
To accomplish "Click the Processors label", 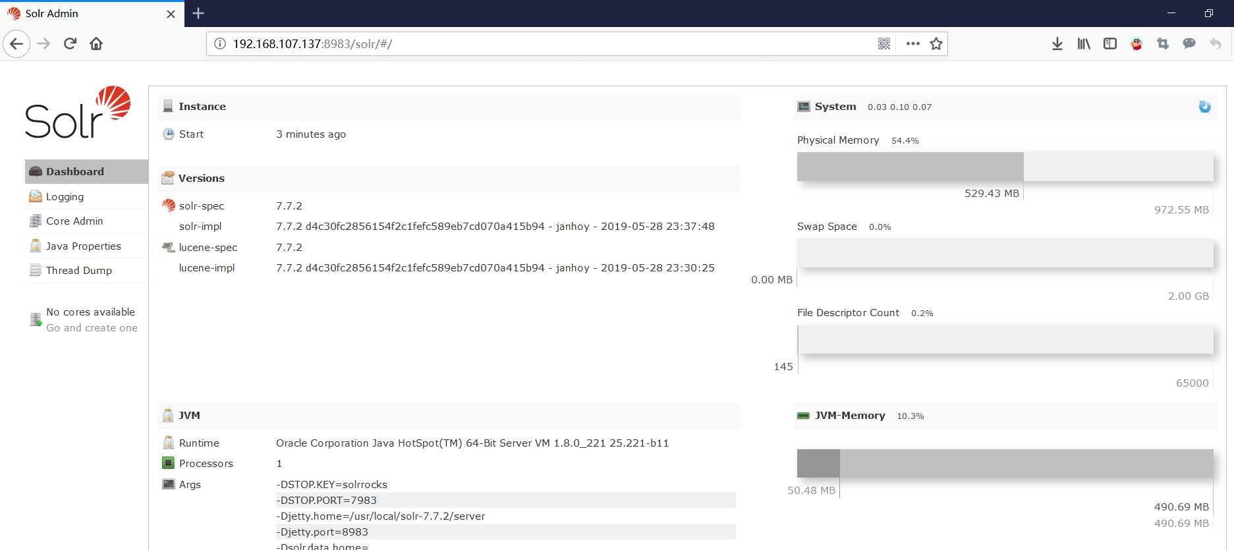I will 206,464.
